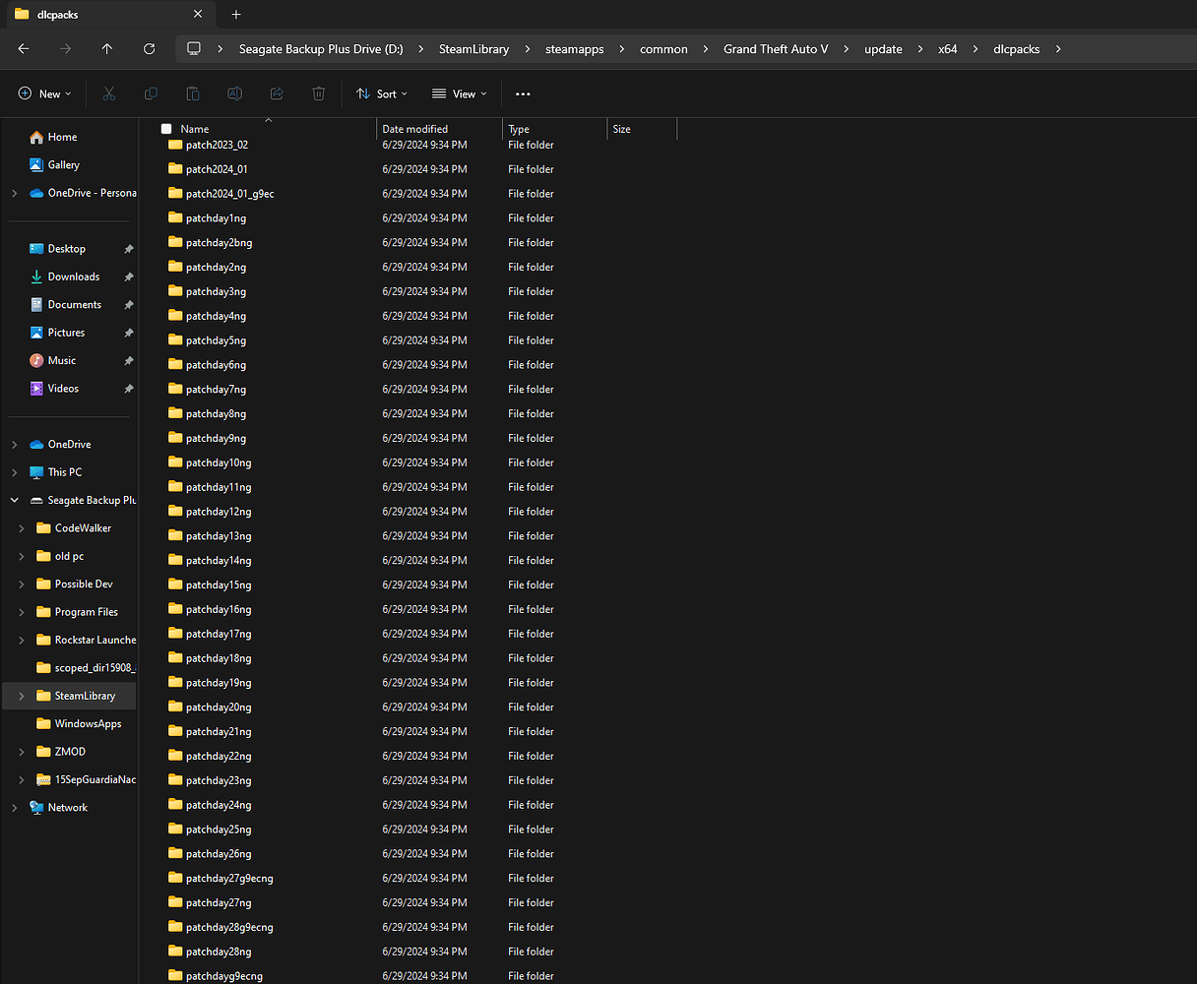The image size is (1197, 984).
Task: Delete using the trash can toolbar icon
Action: [317, 93]
